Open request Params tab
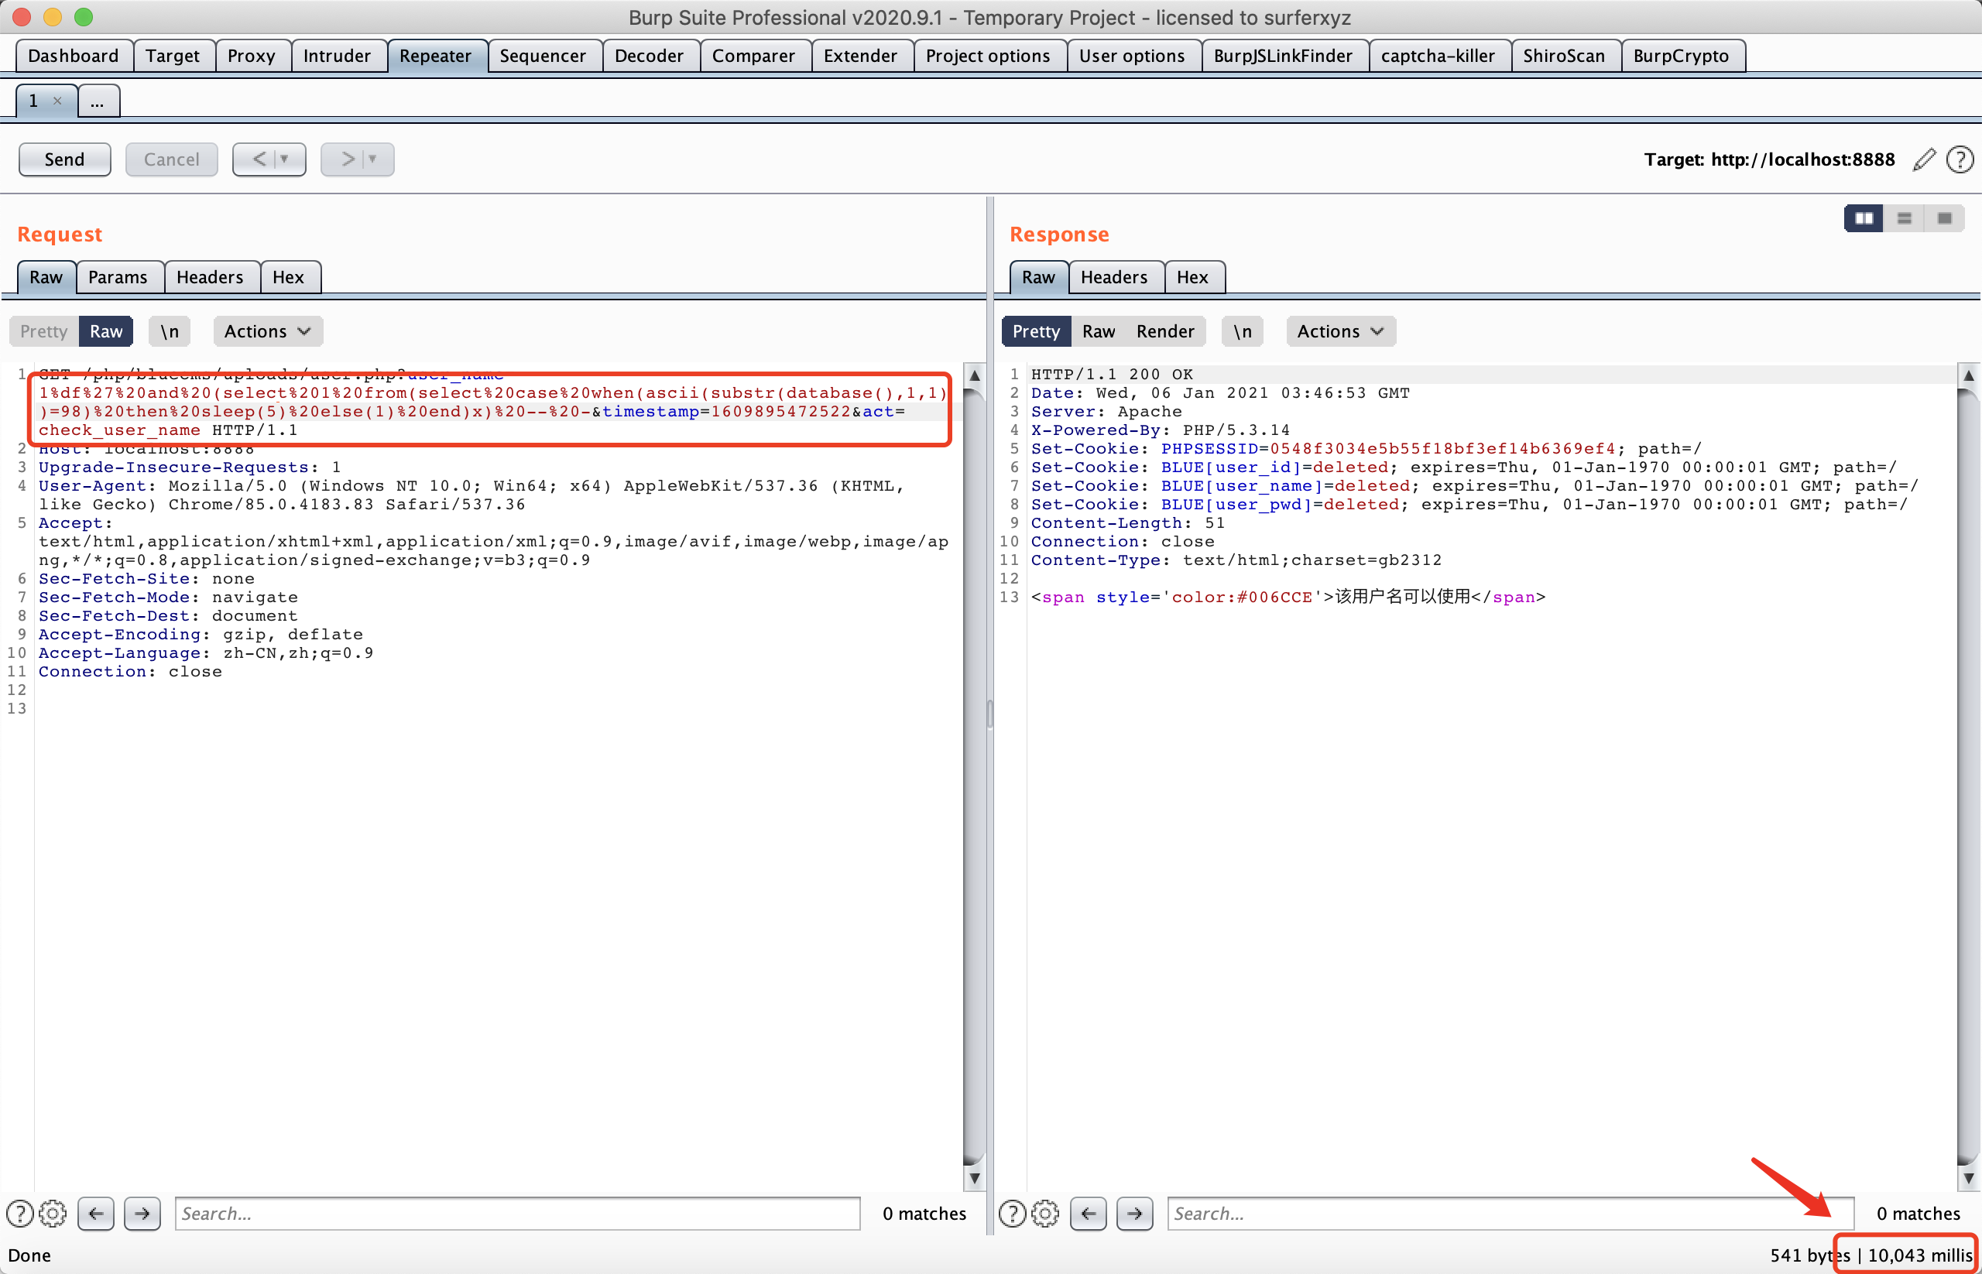 pos(118,277)
